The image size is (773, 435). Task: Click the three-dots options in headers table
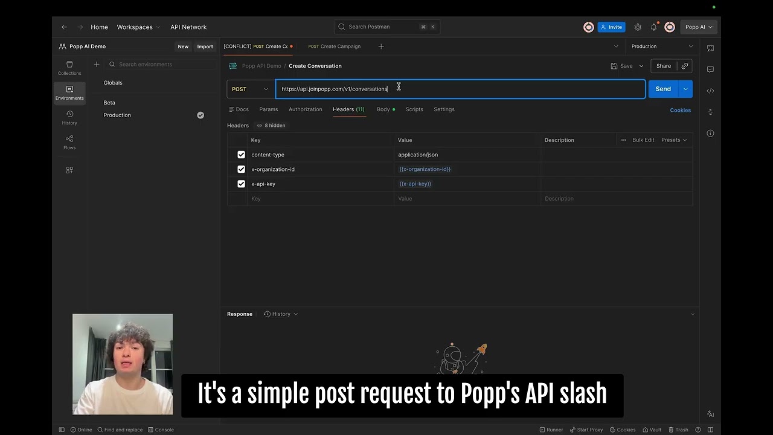click(x=623, y=140)
